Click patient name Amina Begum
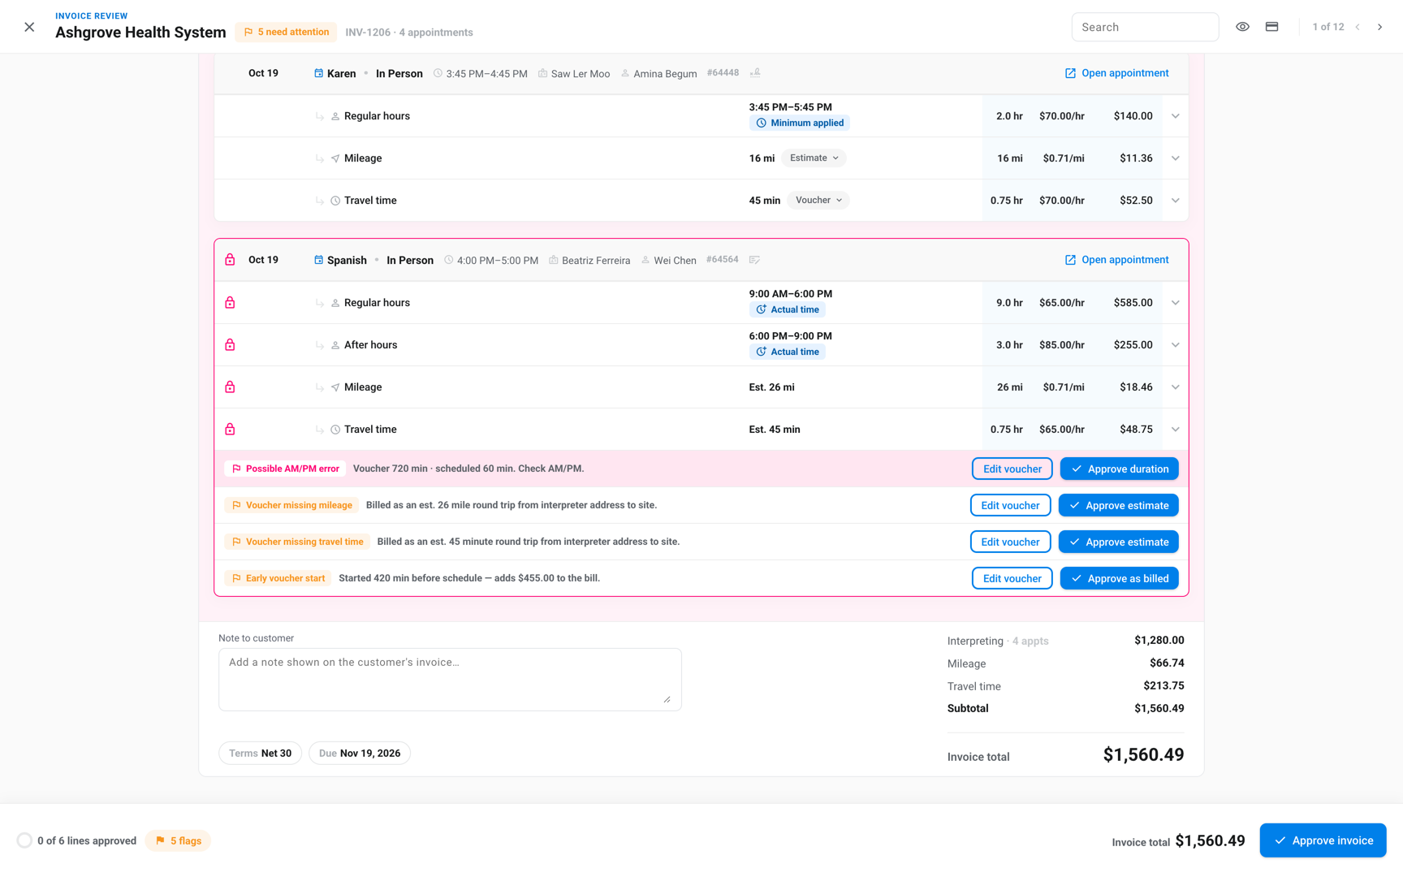1403x877 pixels. pyautogui.click(x=665, y=74)
